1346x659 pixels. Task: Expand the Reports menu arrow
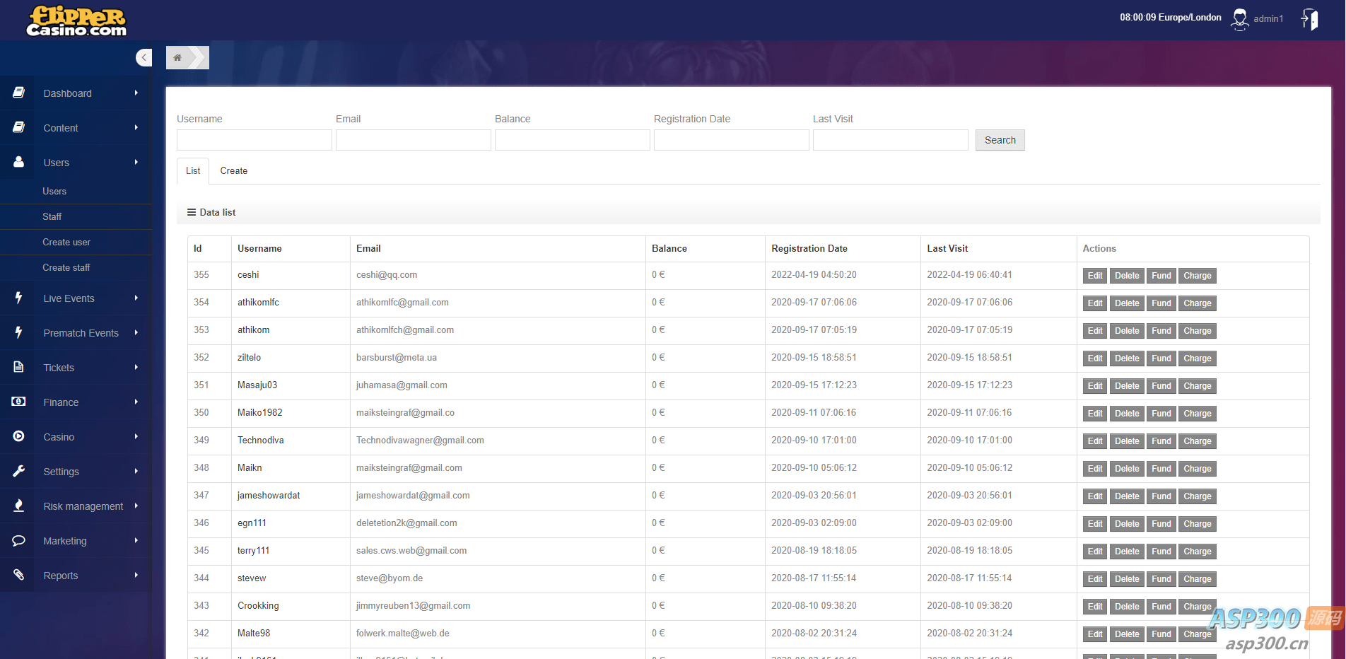(136, 576)
